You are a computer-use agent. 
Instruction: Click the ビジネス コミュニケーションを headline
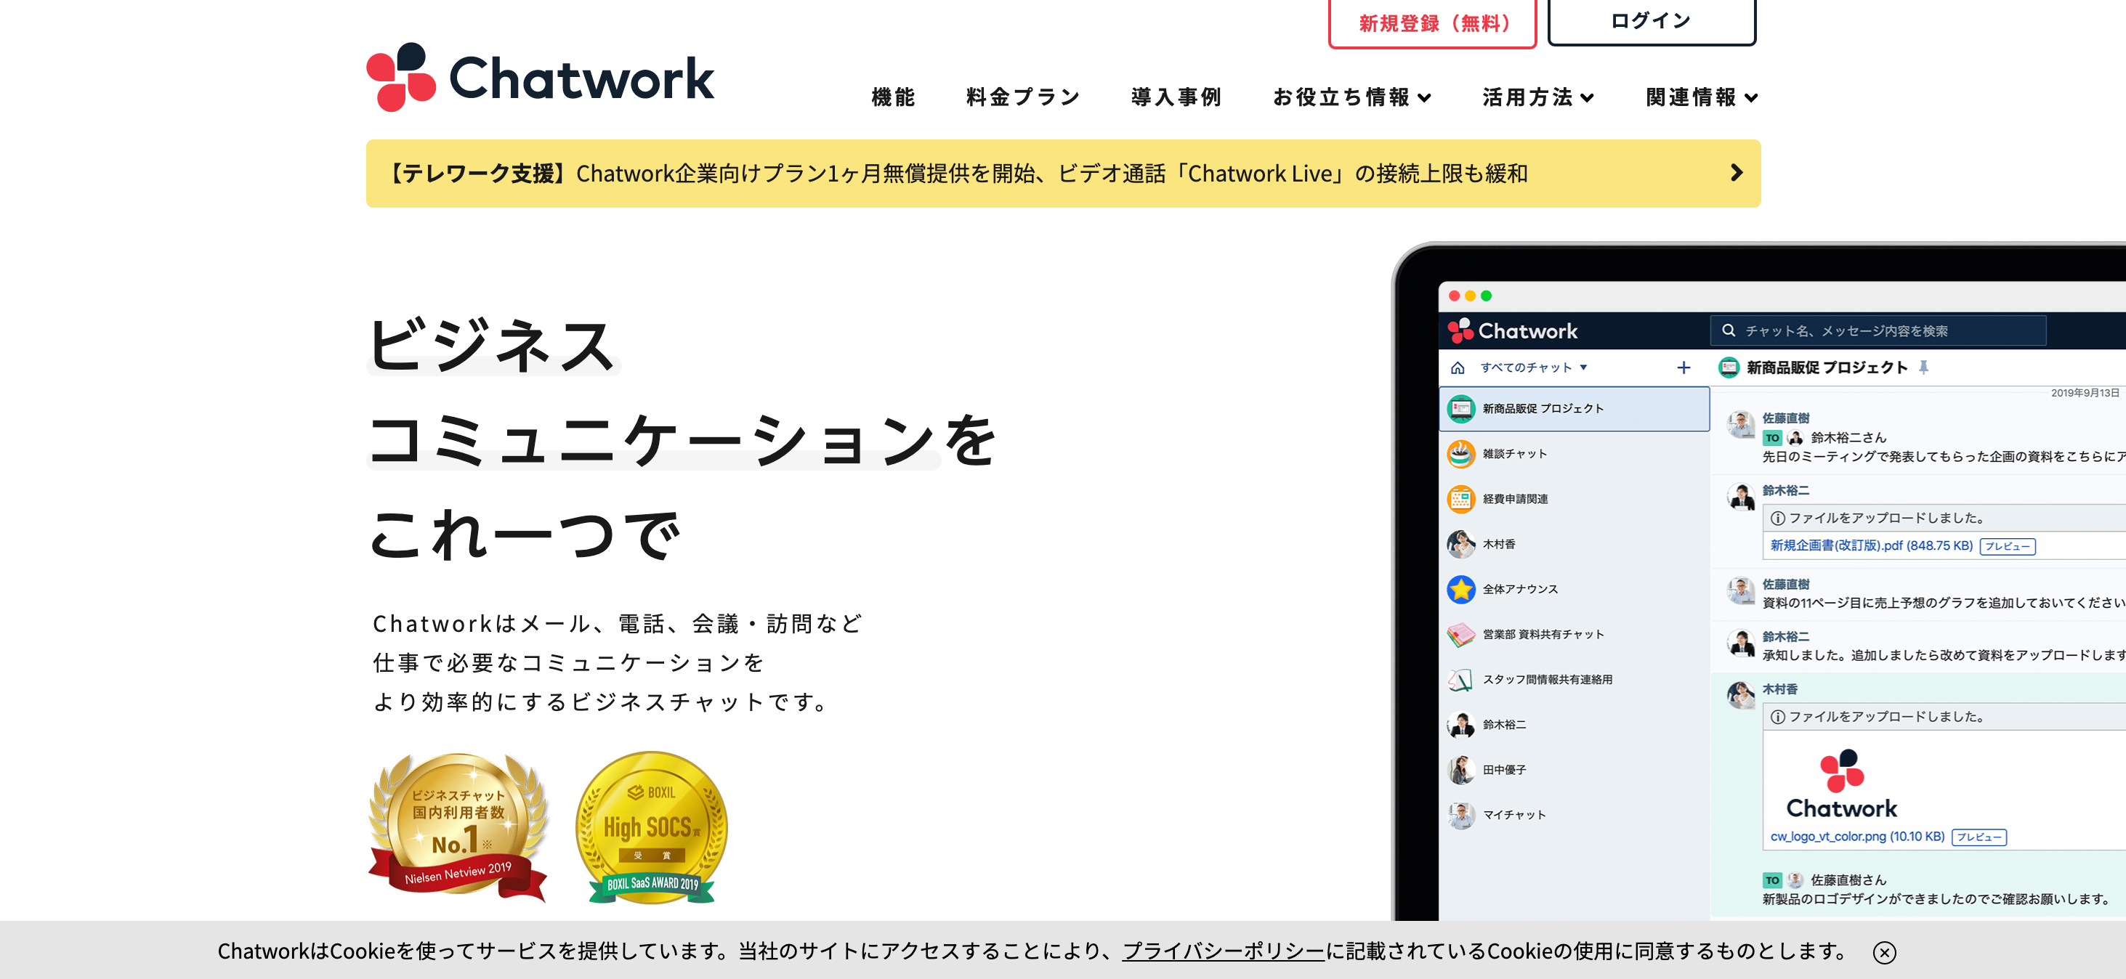point(683,393)
